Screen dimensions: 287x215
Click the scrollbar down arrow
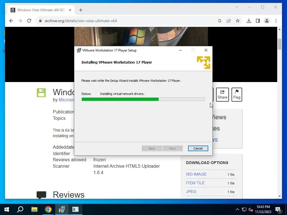[x=279, y=196]
